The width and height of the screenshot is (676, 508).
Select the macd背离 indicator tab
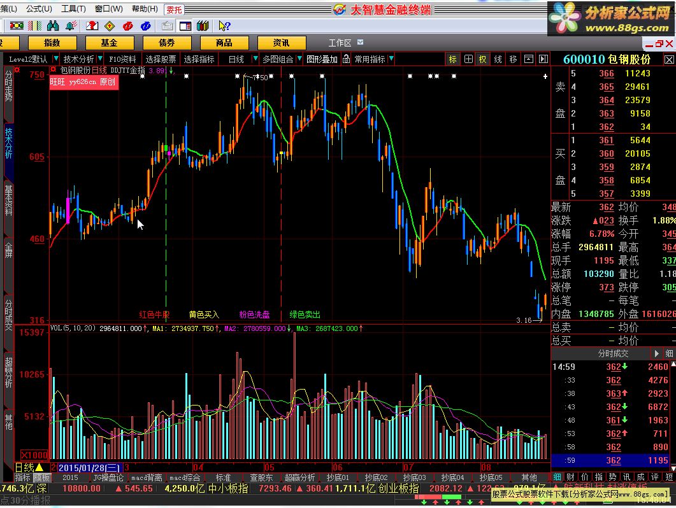pyautogui.click(x=147, y=477)
